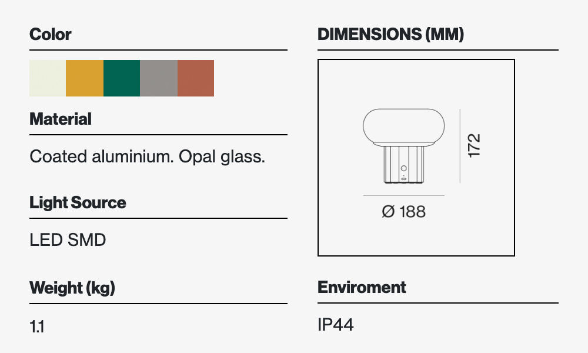Select the cream white color swatch

(48, 78)
